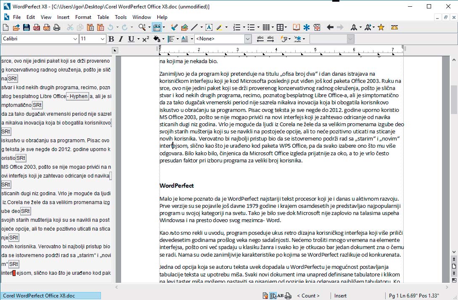The height and width of the screenshot is (300, 458).
Task: Click the document icon in the status bar
Action: pyautogui.click(x=265, y=296)
